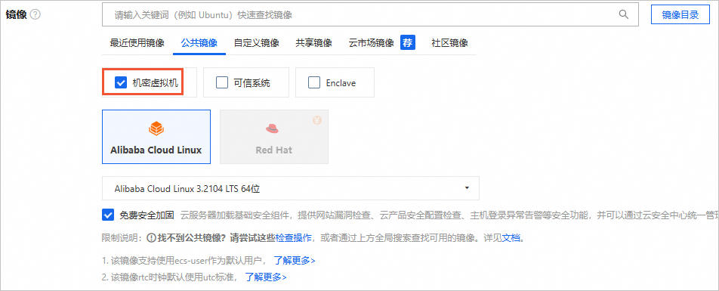The image size is (719, 291).
Task: Click 了解更多 for ecs-user default user
Action: pos(295,261)
